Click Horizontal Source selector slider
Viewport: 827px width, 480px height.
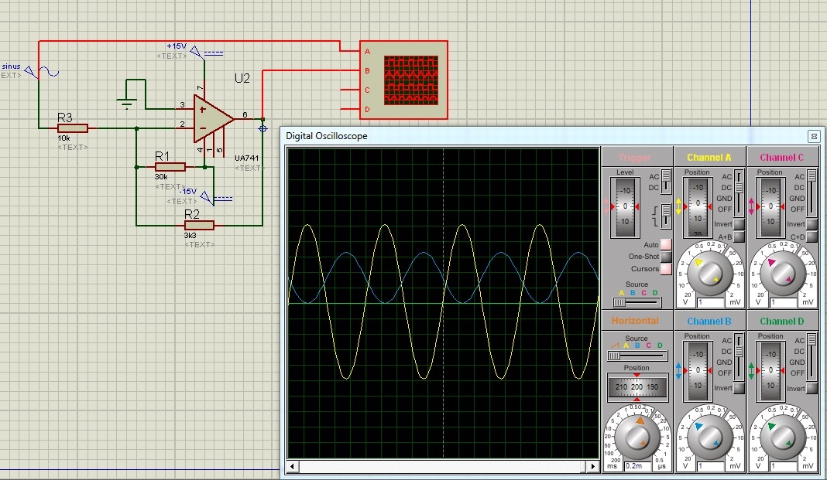click(x=637, y=356)
